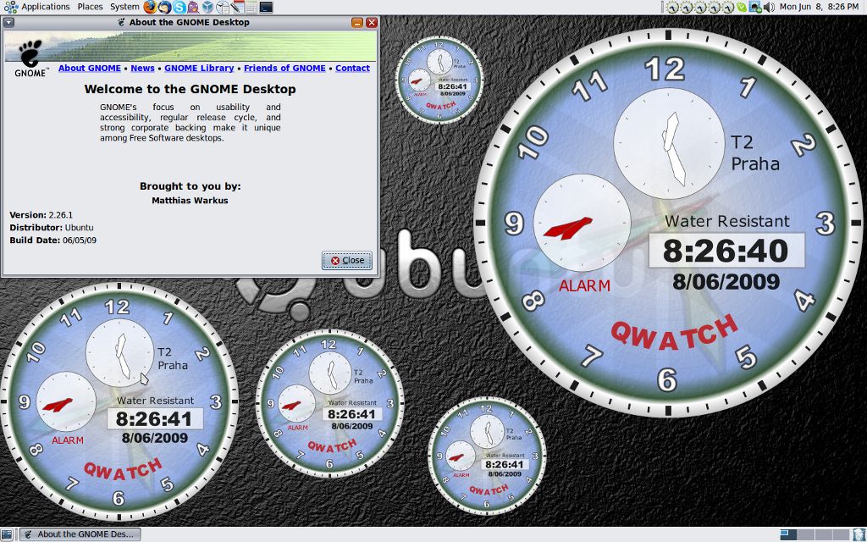Image resolution: width=867 pixels, height=542 pixels.
Task: Open the System menu
Action: 124,7
